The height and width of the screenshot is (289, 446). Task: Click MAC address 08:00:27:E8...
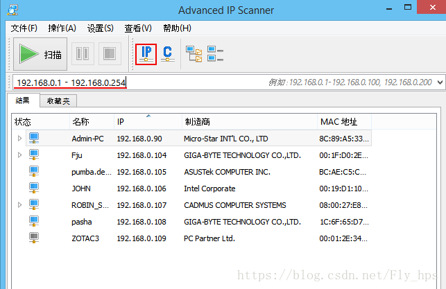point(343,205)
